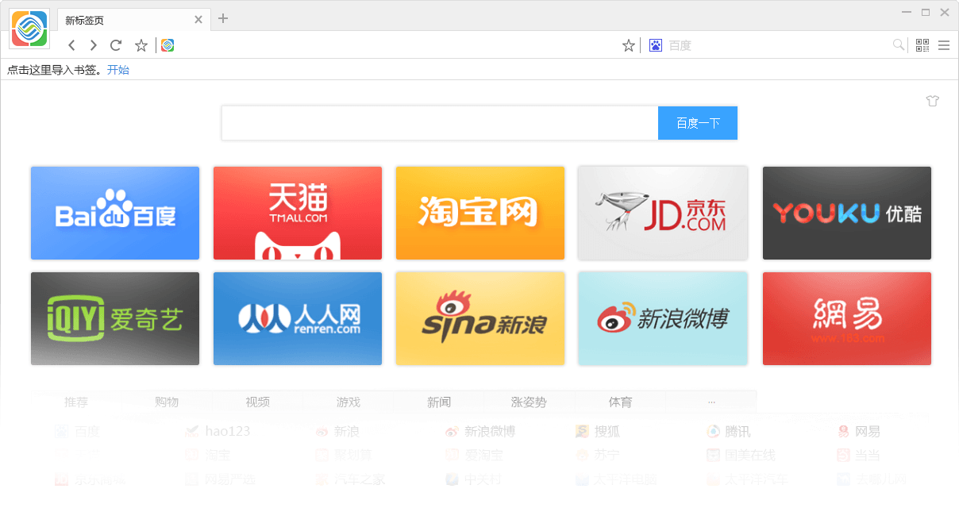This screenshot has width=959, height=508.
Task: Open the favorites star icon beside refresh
Action: (141, 45)
